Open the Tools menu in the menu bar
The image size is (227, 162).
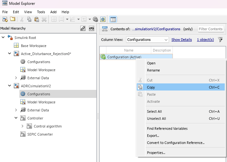41,12
